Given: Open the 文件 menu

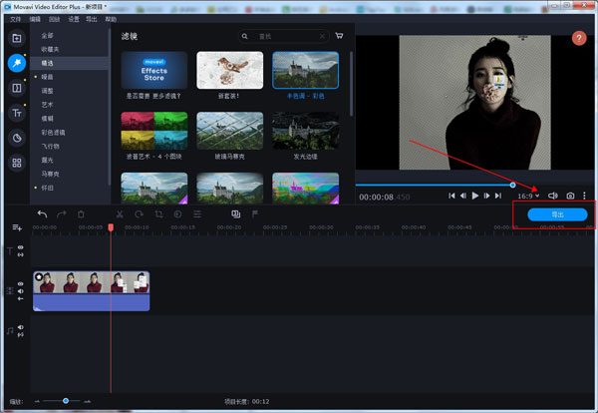Looking at the screenshot, I should (15, 19).
